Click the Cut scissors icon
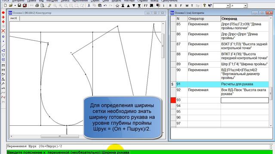Image resolution: width=275 pixels, height=154 pixels. pyautogui.click(x=89, y=6)
